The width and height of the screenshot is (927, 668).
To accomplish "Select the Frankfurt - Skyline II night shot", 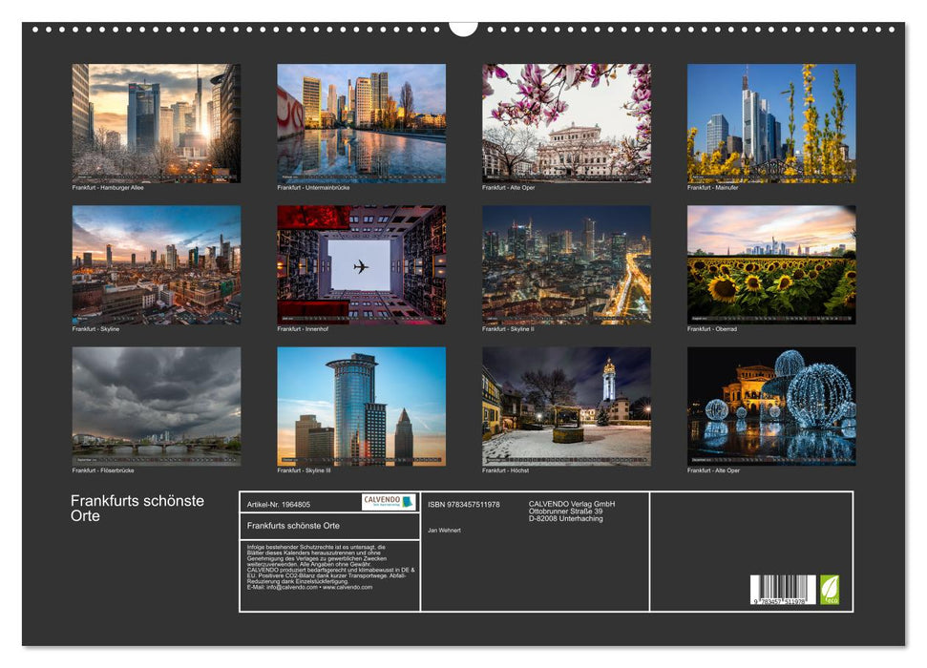I will pyautogui.click(x=567, y=267).
